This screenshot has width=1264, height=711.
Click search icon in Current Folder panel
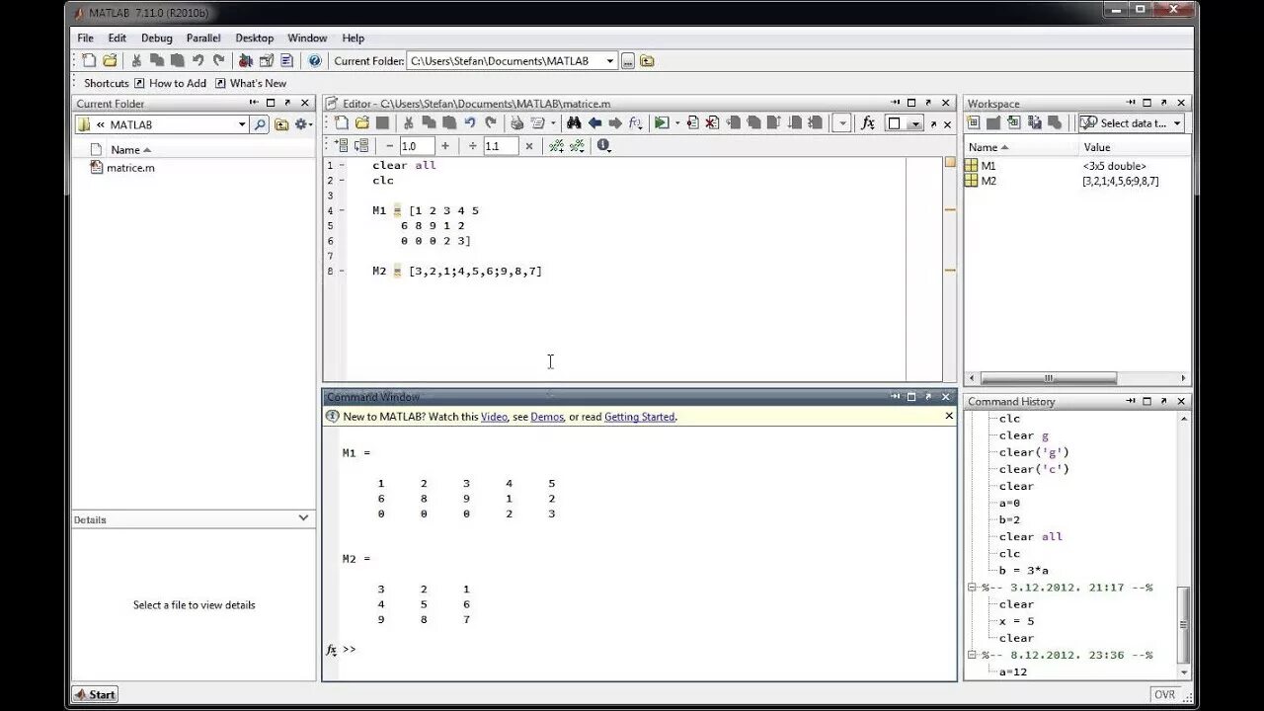[260, 124]
